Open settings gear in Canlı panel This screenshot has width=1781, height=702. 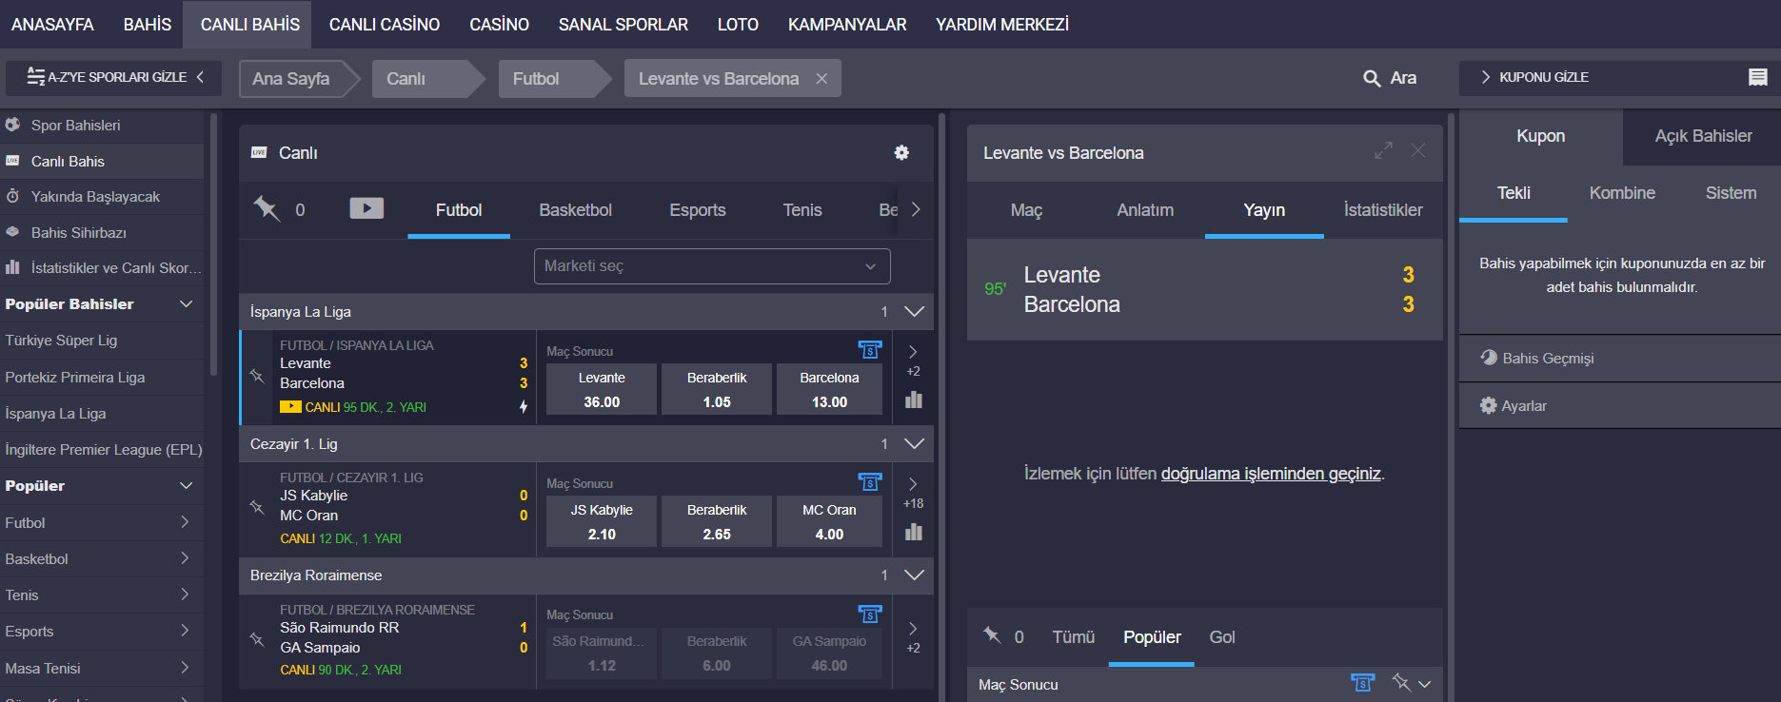901,152
